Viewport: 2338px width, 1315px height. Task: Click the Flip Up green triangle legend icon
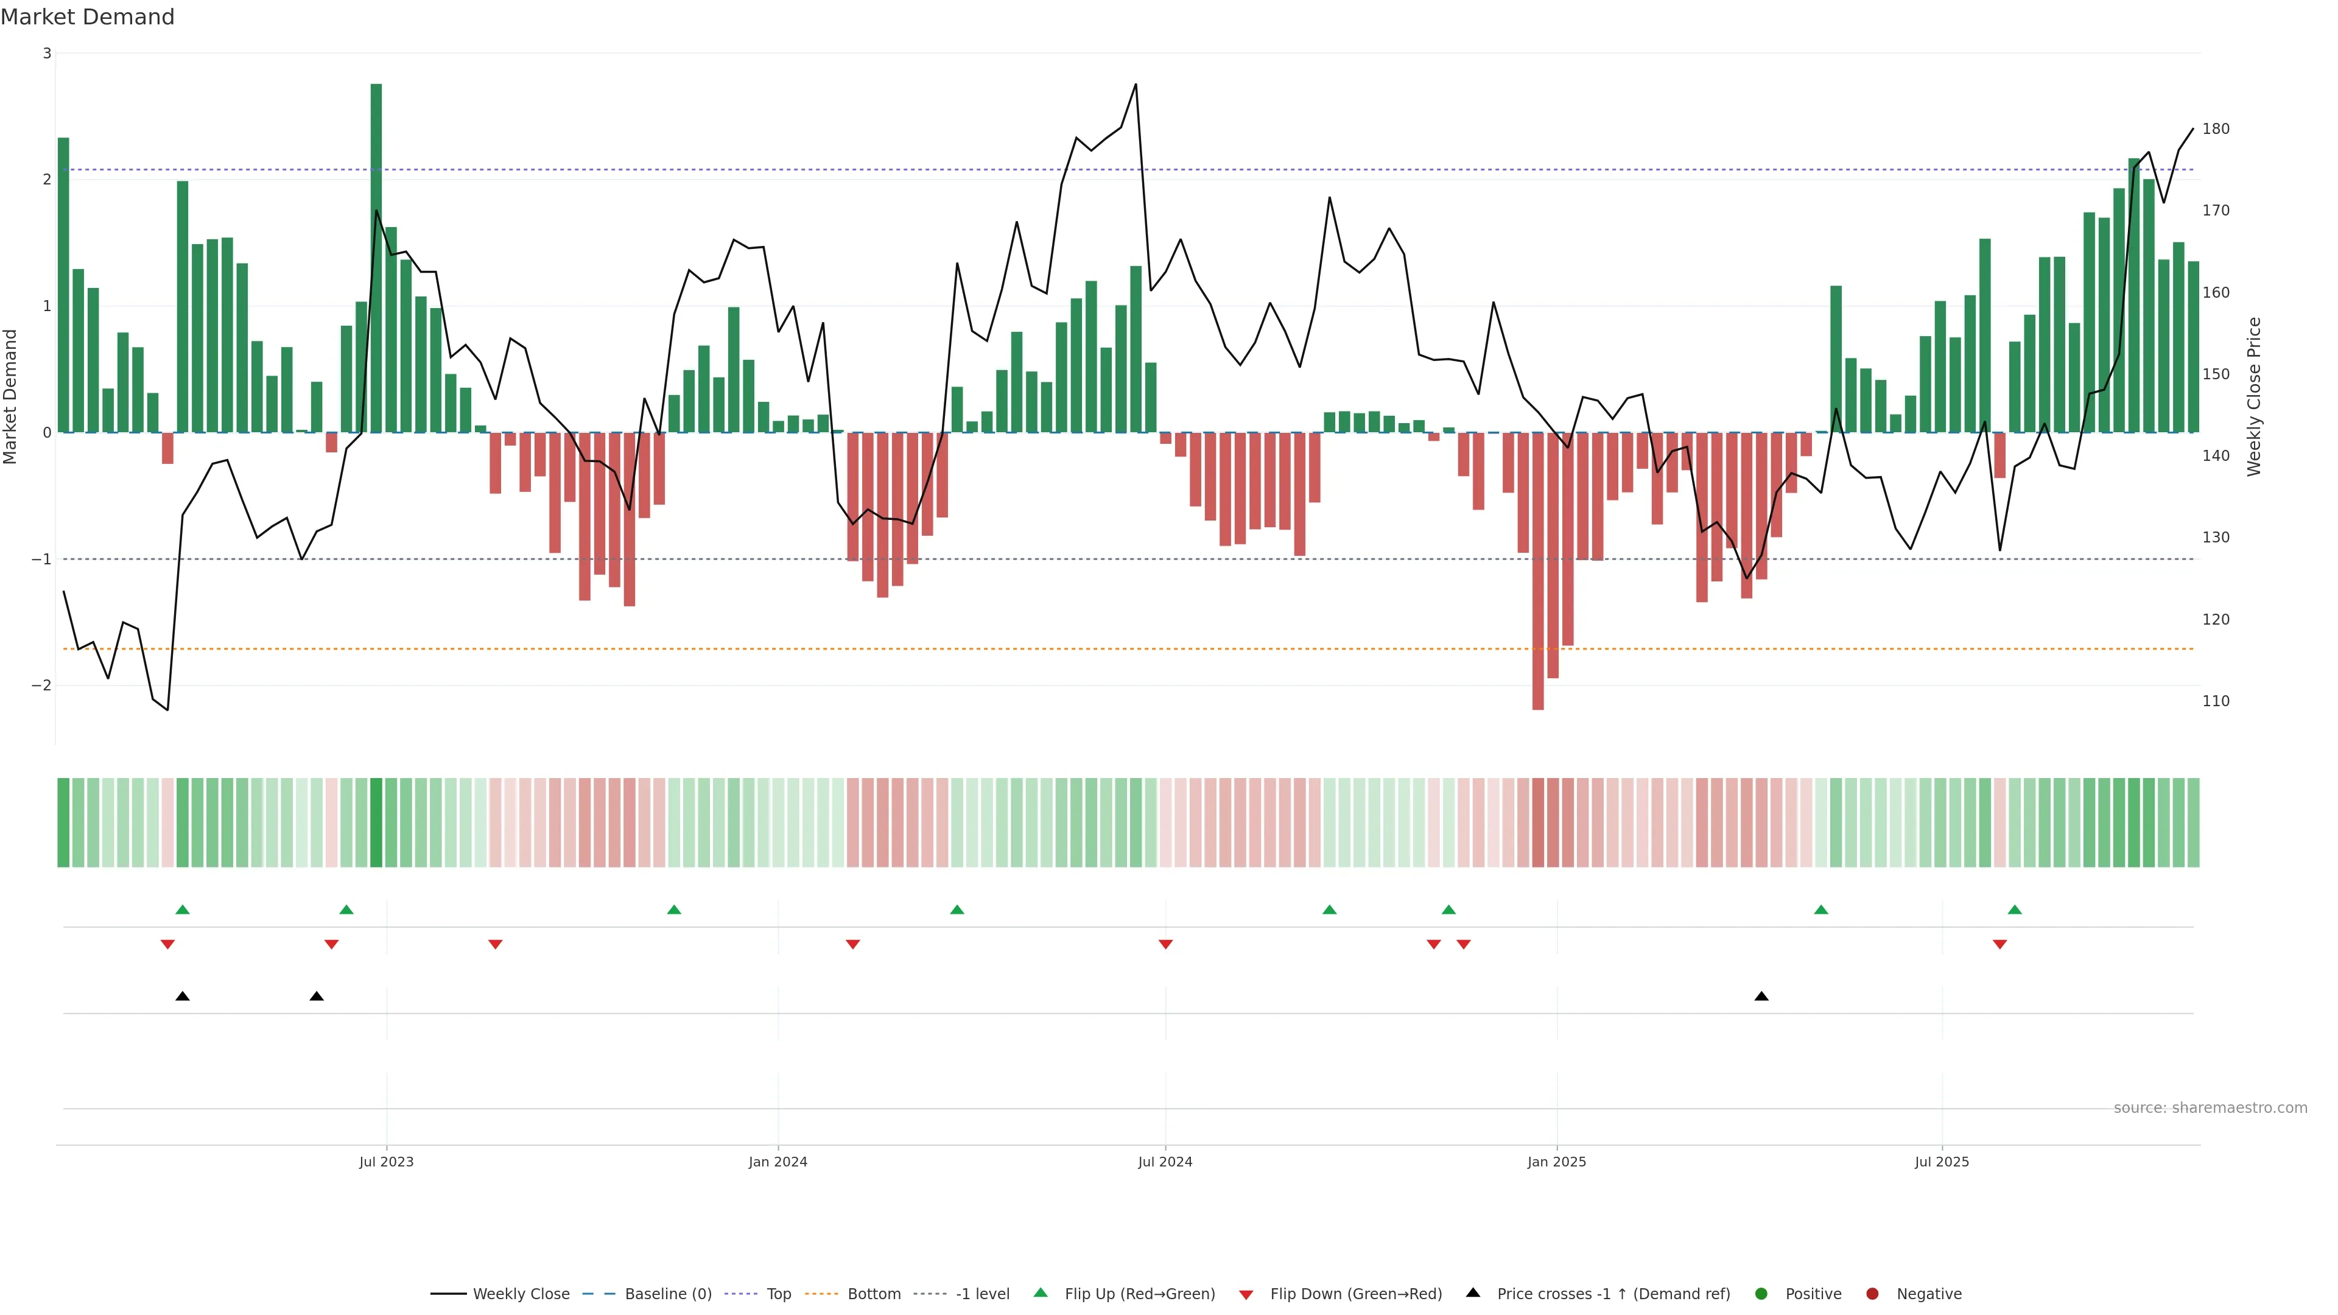[x=1040, y=1292]
